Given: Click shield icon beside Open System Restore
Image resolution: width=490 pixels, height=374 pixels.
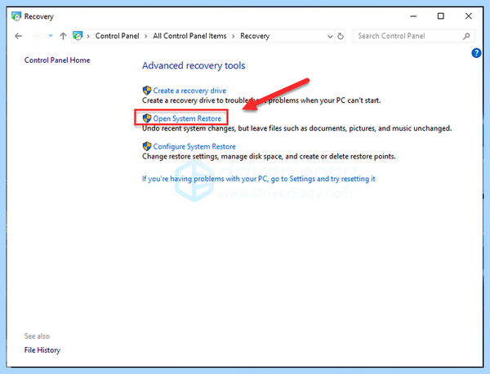Looking at the screenshot, I should 147,118.
